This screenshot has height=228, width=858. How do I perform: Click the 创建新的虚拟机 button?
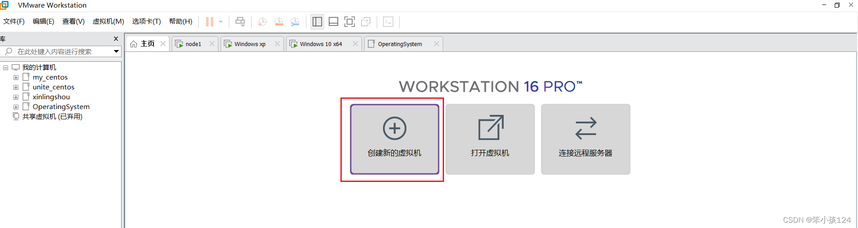(395, 139)
